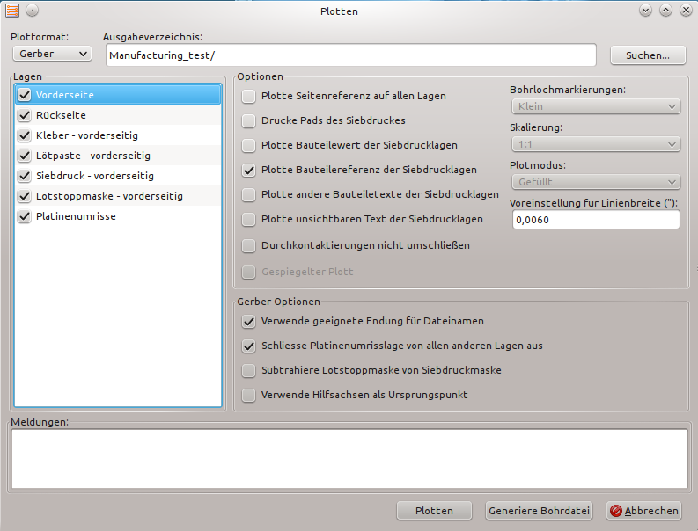Click the Plotten button
This screenshot has width=698, height=531.
coord(434,511)
